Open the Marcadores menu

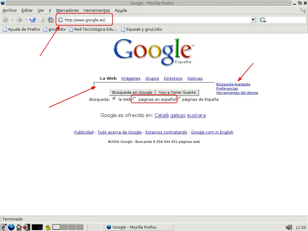point(67,11)
